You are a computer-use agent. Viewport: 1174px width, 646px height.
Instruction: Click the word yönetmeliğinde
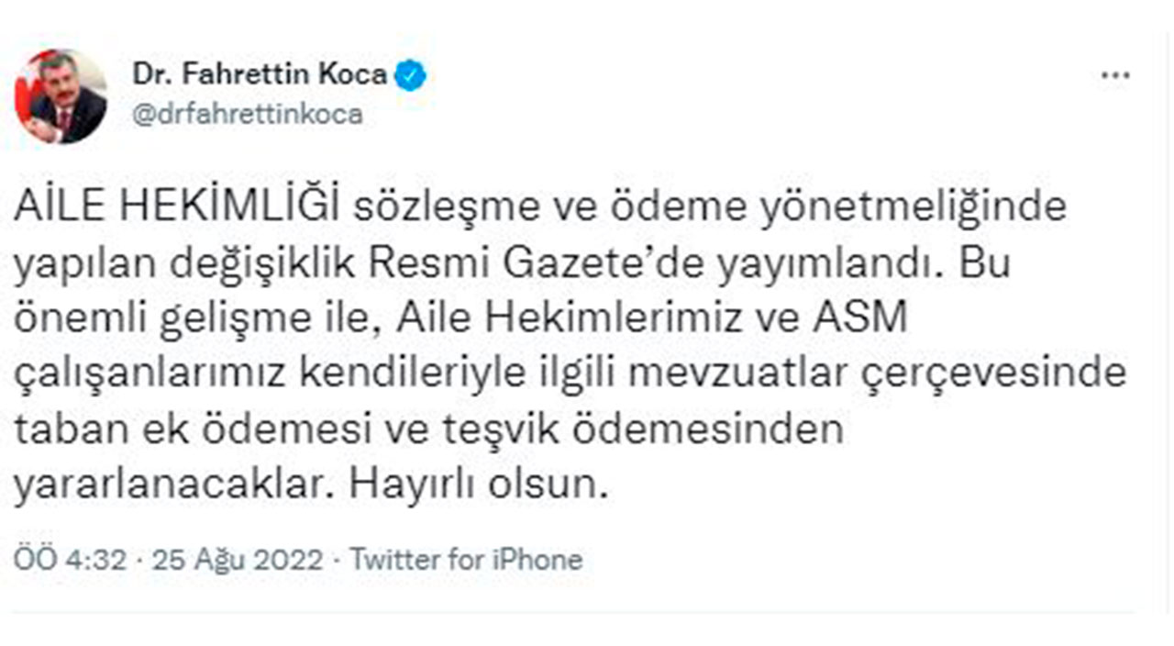926,206
